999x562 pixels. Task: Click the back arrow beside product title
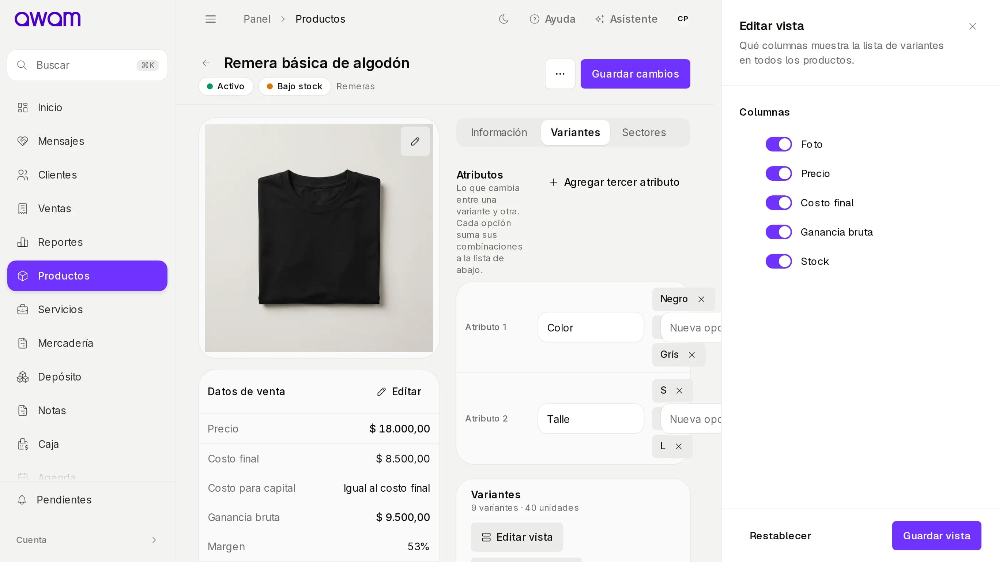[206, 63]
